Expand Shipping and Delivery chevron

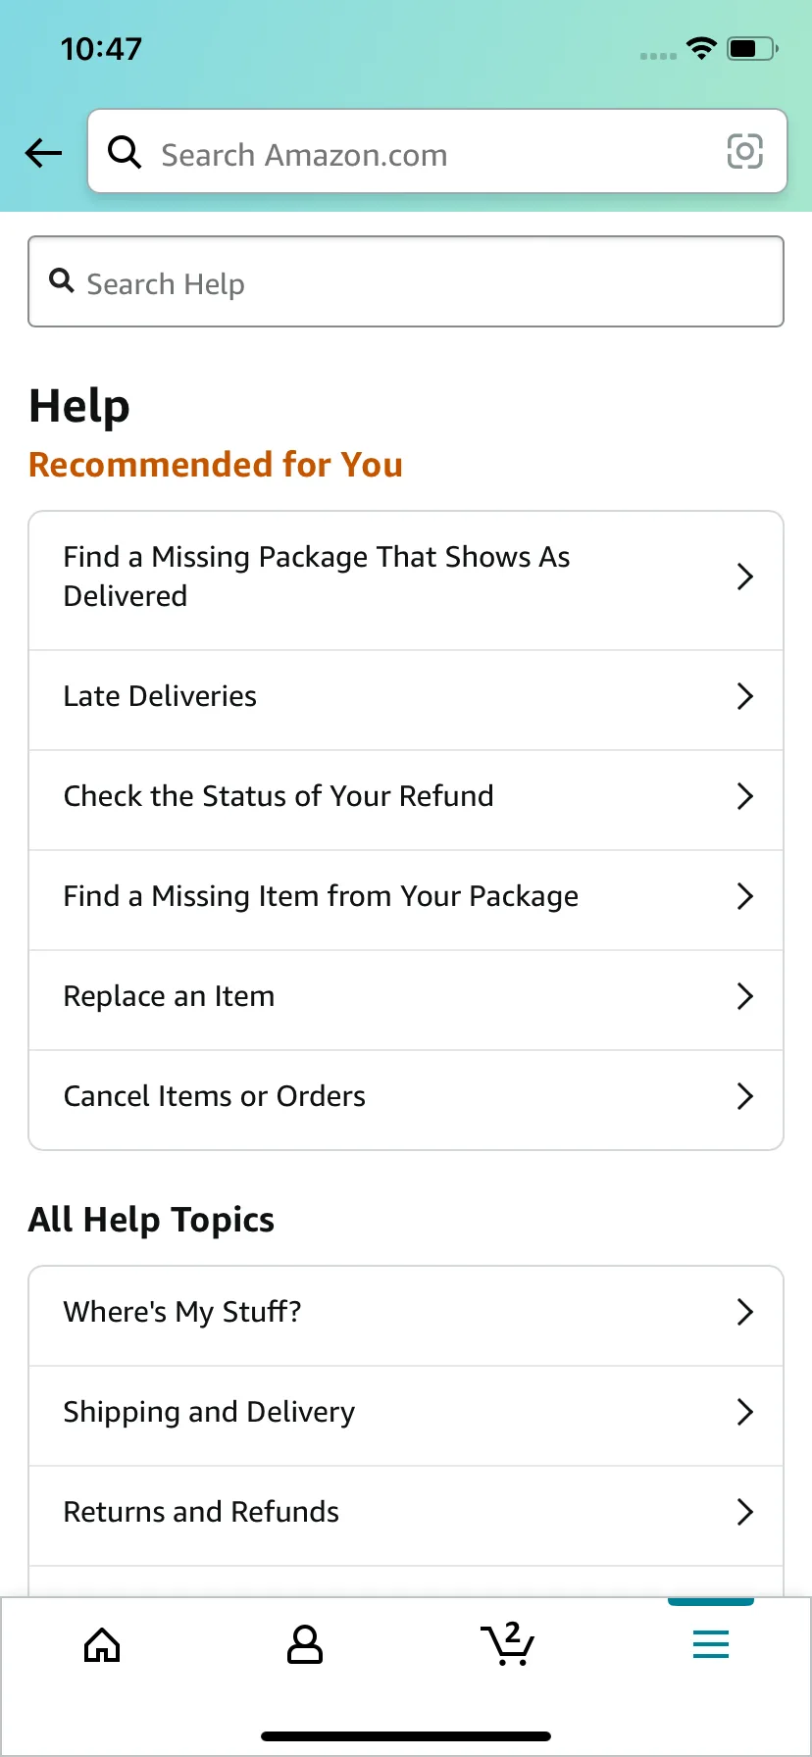click(x=744, y=1412)
